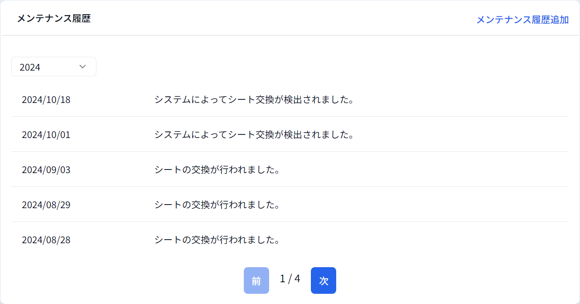The height and width of the screenshot is (304, 580).
Task: Click the description of the 2024/08/28 entry
Action: [x=217, y=240]
